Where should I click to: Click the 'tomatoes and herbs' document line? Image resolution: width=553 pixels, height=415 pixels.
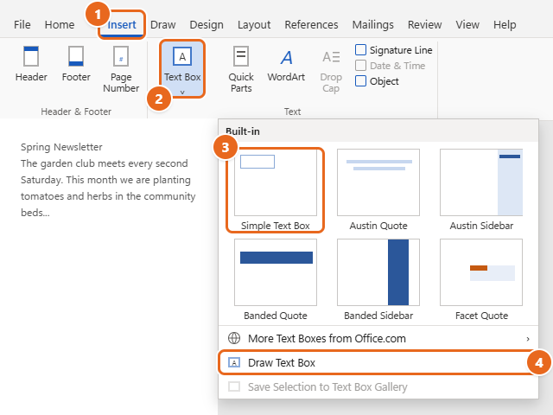108,196
